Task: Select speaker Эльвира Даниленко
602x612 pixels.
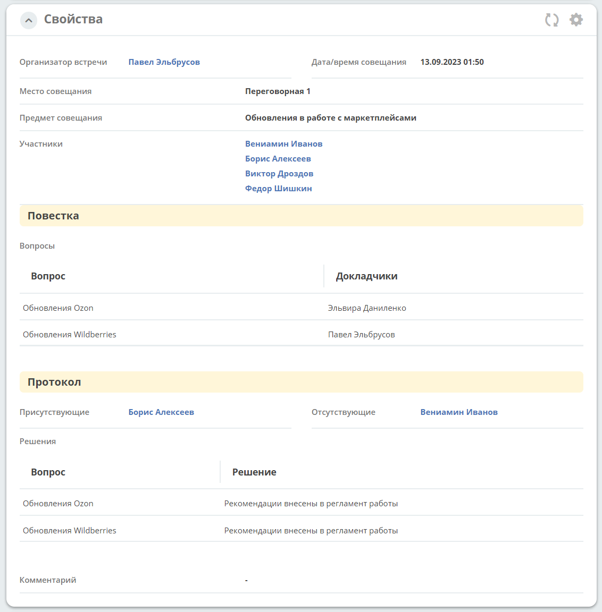Action: pos(367,308)
